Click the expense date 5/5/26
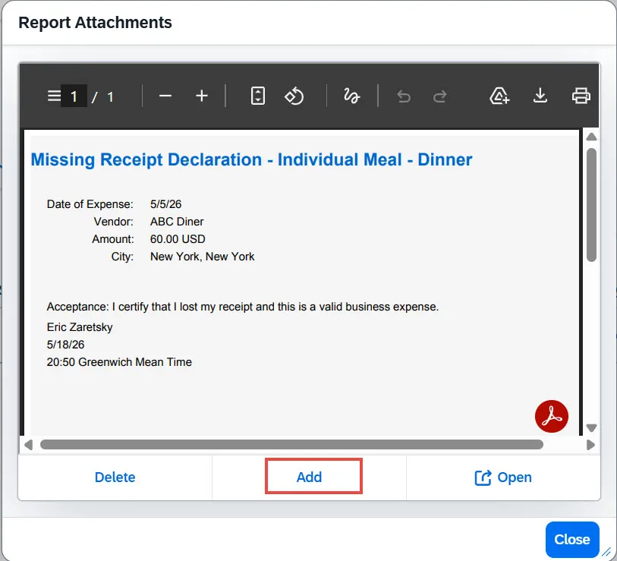 click(165, 204)
